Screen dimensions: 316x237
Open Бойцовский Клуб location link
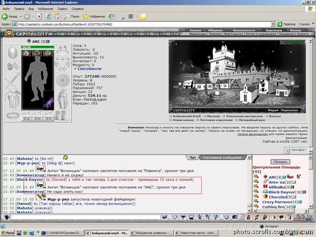(187, 116)
